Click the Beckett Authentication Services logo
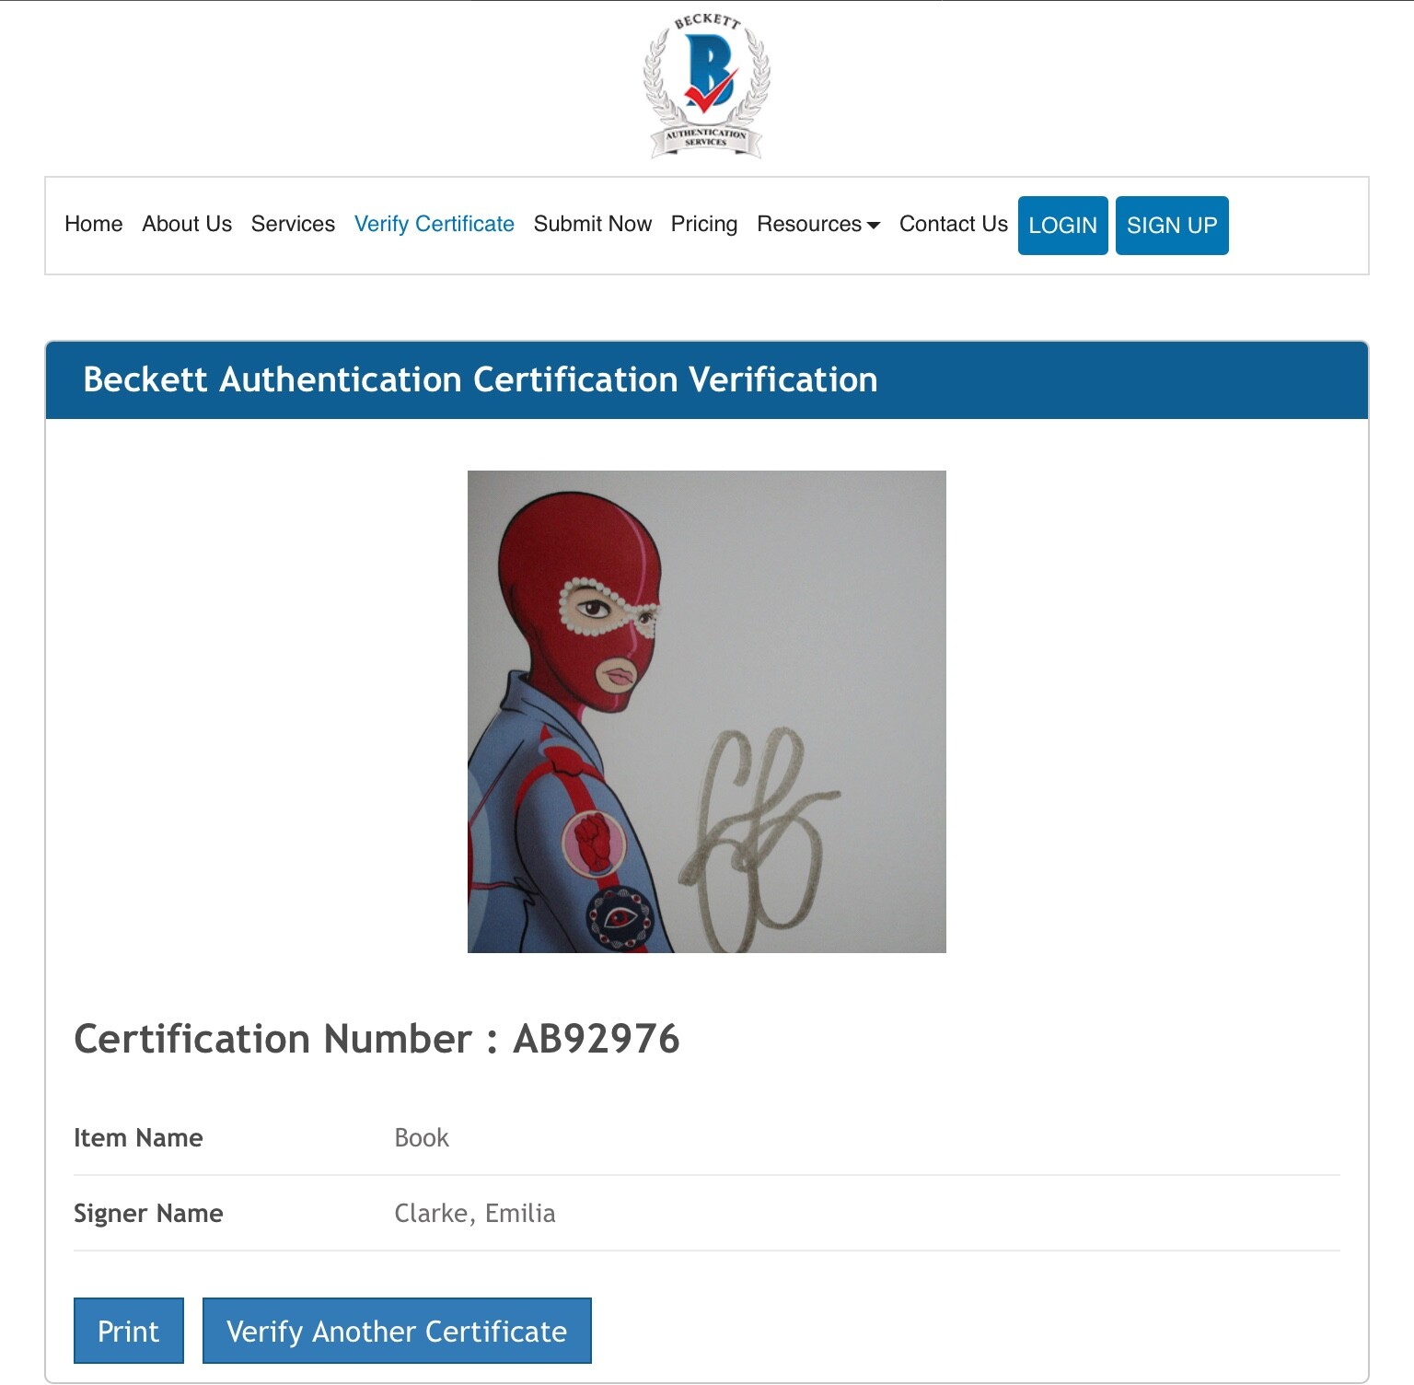 point(706,86)
